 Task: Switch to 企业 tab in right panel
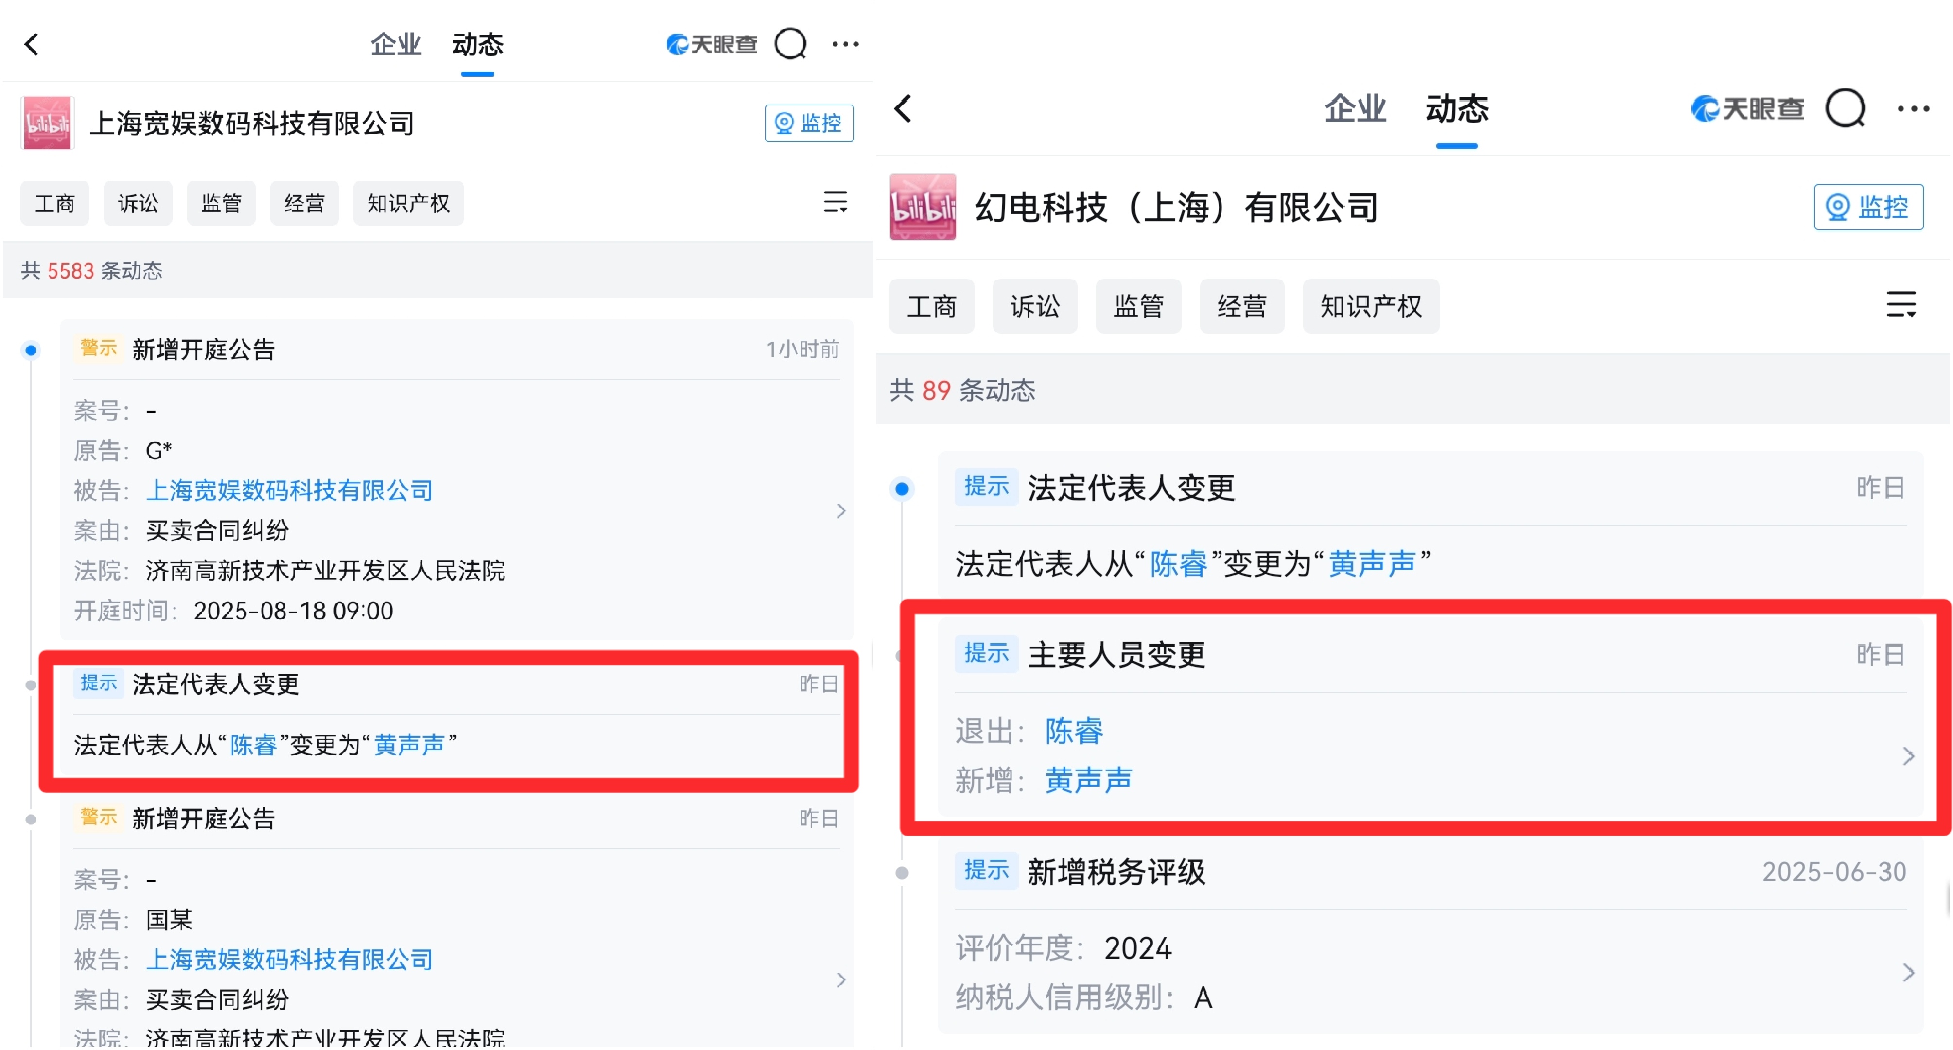pos(1355,109)
